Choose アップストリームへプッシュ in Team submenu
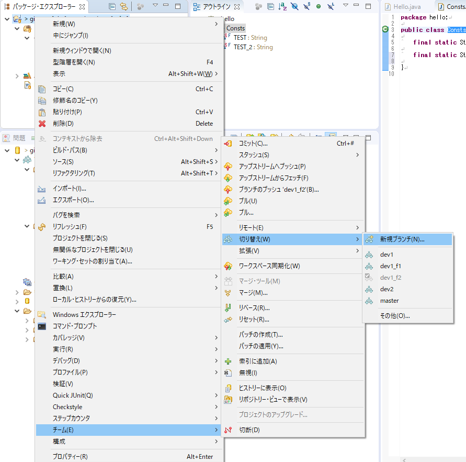This screenshot has width=466, height=462. pyautogui.click(x=293, y=167)
